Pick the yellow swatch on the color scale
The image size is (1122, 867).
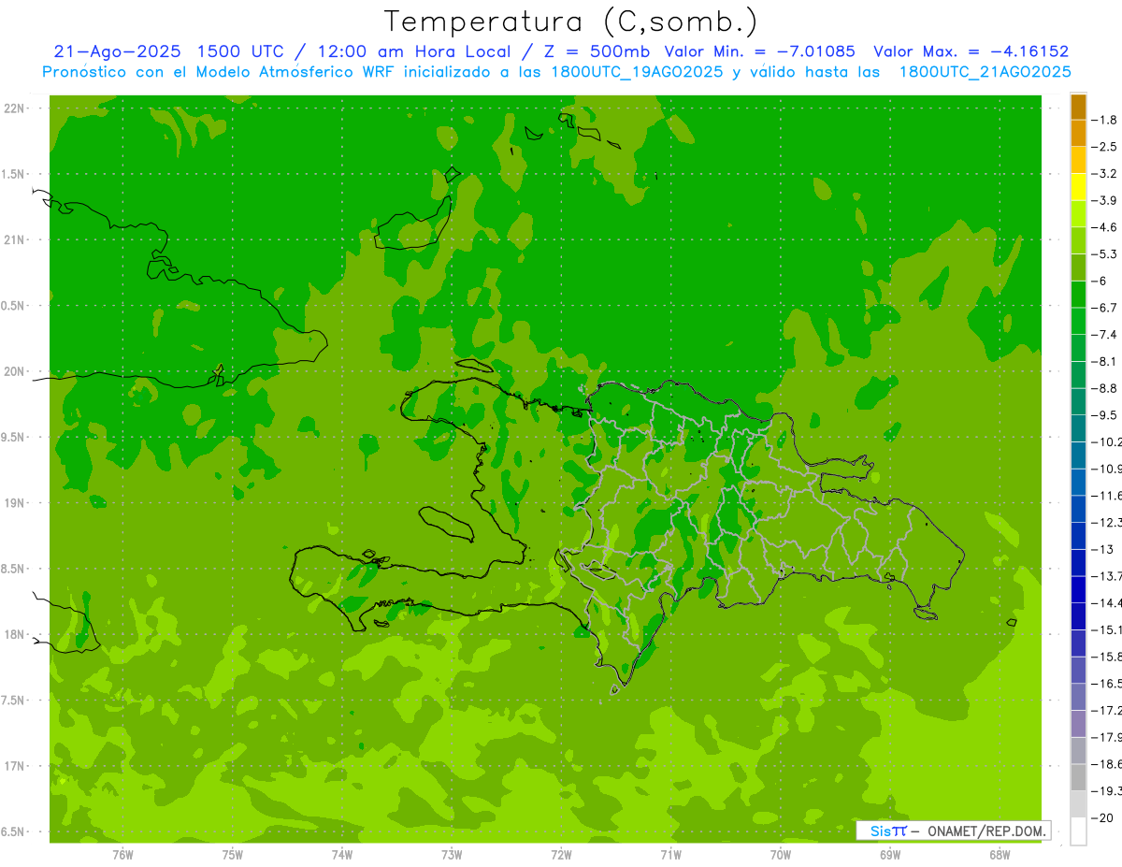[1078, 187]
